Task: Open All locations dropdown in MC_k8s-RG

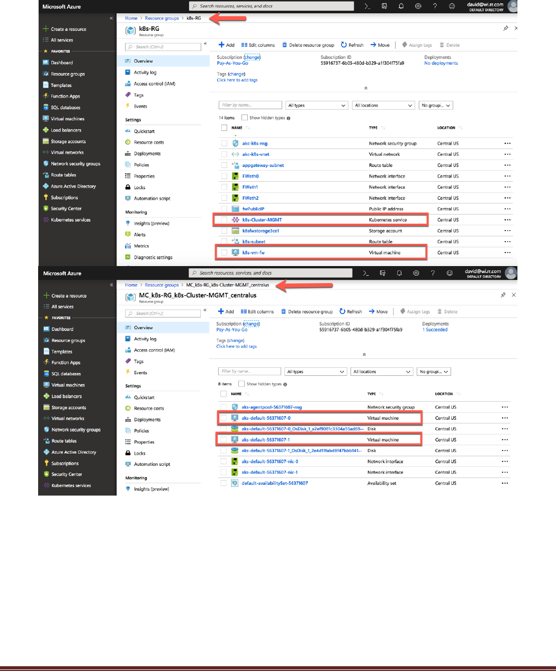Action: coord(382,372)
